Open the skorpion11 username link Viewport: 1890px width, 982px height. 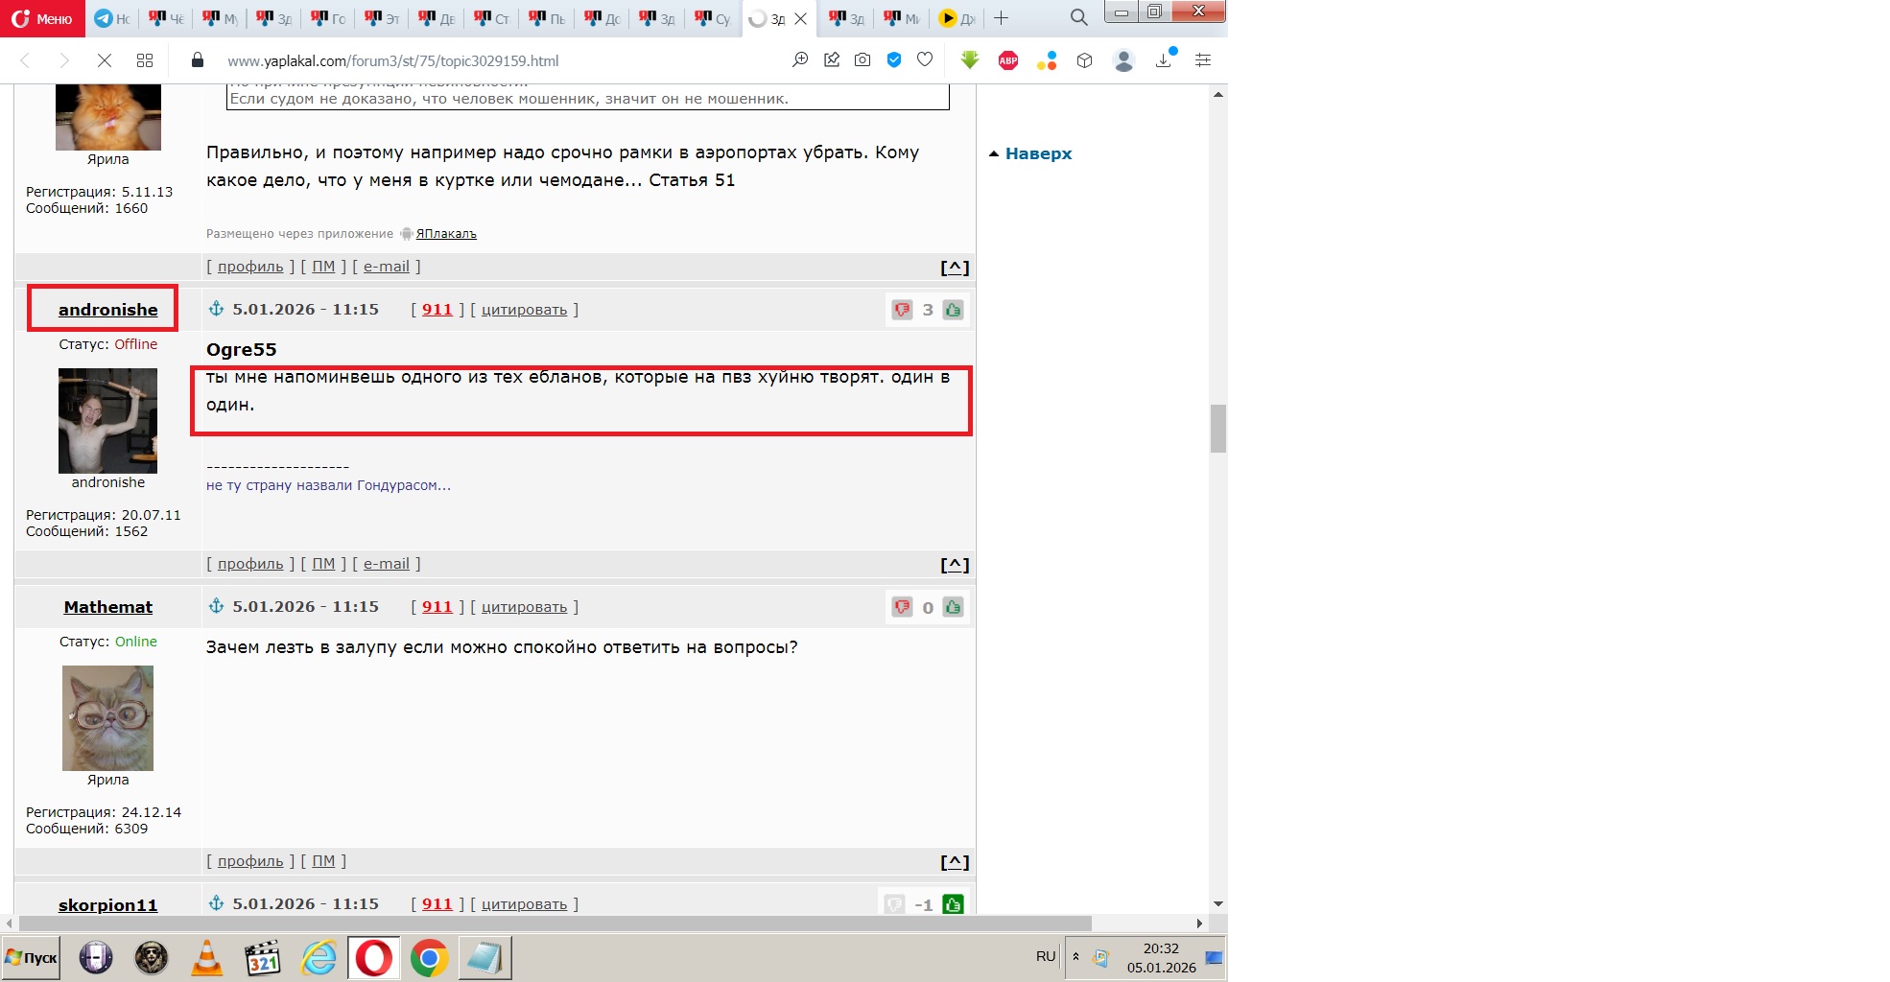tap(107, 904)
